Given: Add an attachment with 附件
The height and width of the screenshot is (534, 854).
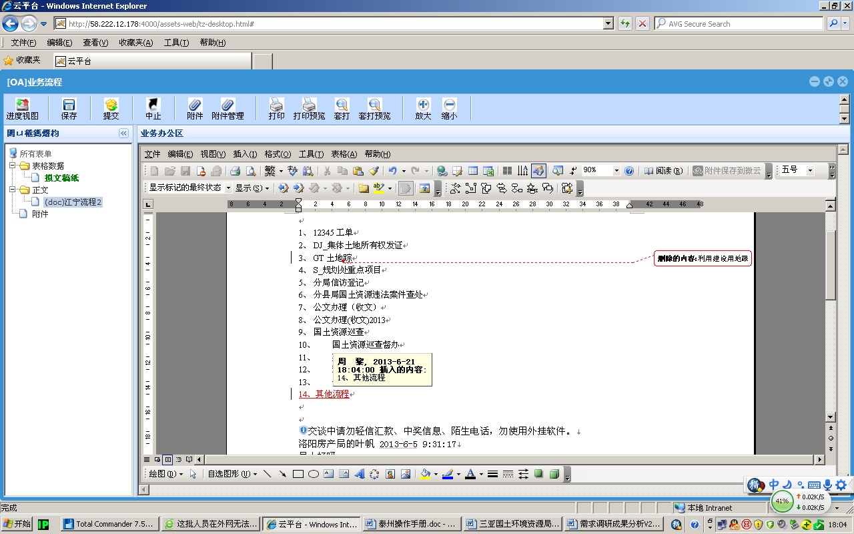Looking at the screenshot, I should (x=195, y=109).
